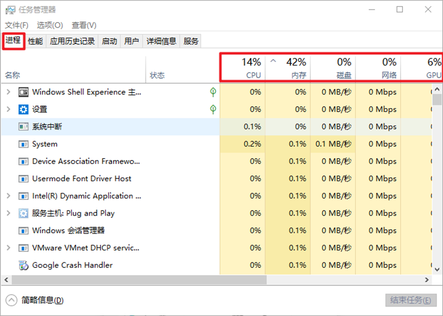This screenshot has height=316, width=443.
Task: Expand the Intel(R) Dynamic Application entry
Action: [x=8, y=196]
